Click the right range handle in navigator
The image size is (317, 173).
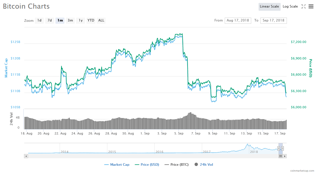point(283,148)
